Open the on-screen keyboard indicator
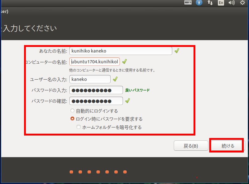The height and width of the screenshot is (184, 249). (x=188, y=2)
